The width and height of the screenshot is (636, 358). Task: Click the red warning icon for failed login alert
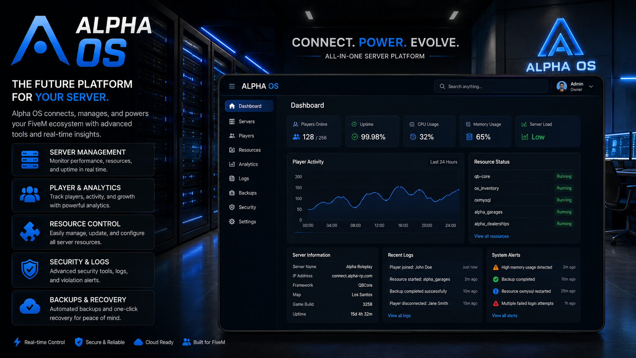pyautogui.click(x=496, y=304)
